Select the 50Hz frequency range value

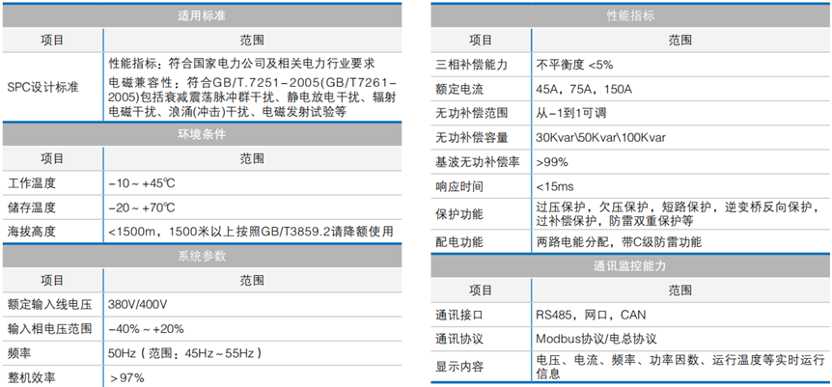(185, 353)
